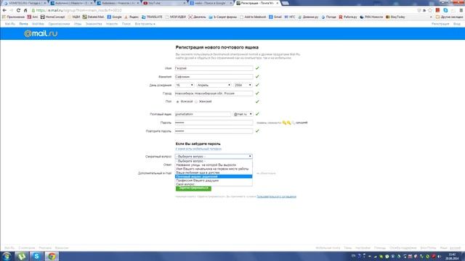Open the Погода bookmark
This screenshot has width=465, height=261.
(x=328, y=17)
